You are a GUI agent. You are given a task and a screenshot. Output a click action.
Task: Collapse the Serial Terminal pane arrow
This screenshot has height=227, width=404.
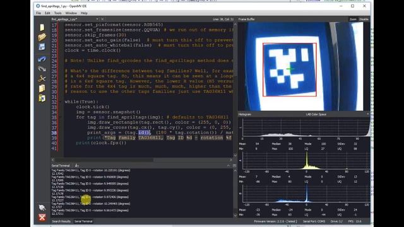point(229,165)
